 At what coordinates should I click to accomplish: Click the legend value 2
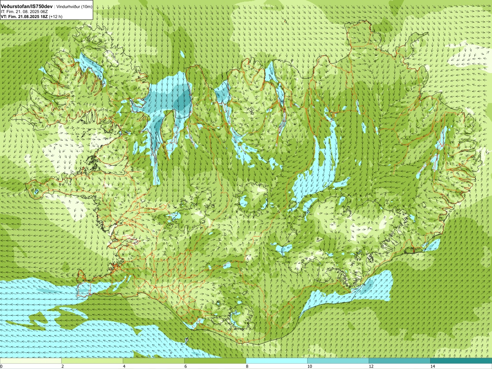click(x=63, y=366)
